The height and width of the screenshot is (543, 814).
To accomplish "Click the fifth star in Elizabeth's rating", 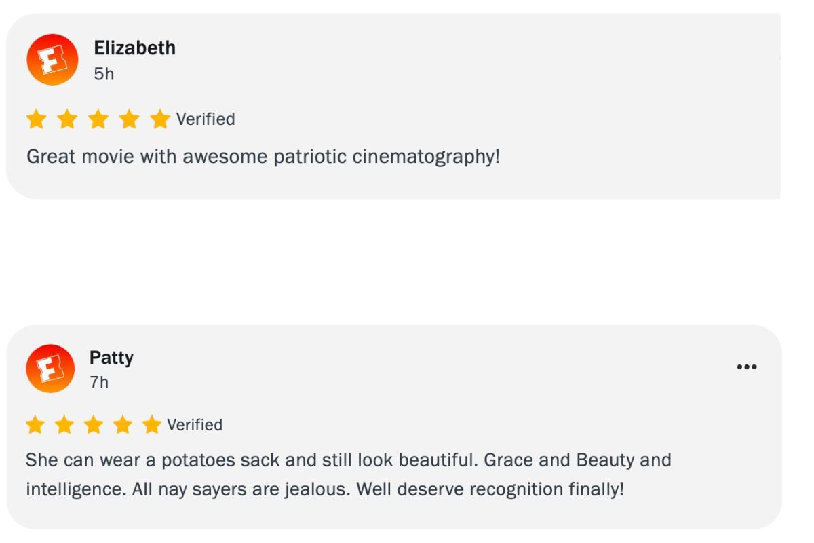I will [160, 119].
